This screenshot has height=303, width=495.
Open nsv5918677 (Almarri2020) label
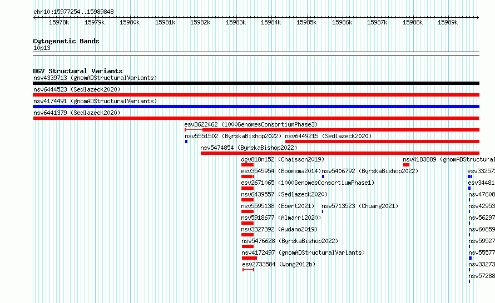click(x=281, y=218)
